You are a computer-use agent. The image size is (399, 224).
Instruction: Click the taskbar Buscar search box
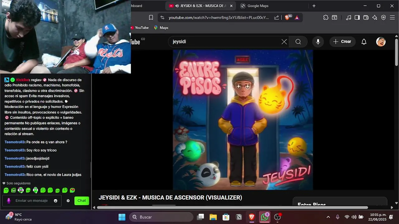point(161,217)
